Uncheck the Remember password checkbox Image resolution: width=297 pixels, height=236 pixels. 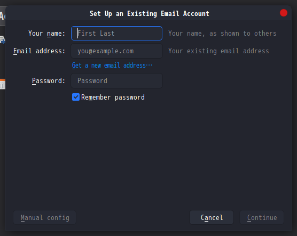[x=76, y=97]
